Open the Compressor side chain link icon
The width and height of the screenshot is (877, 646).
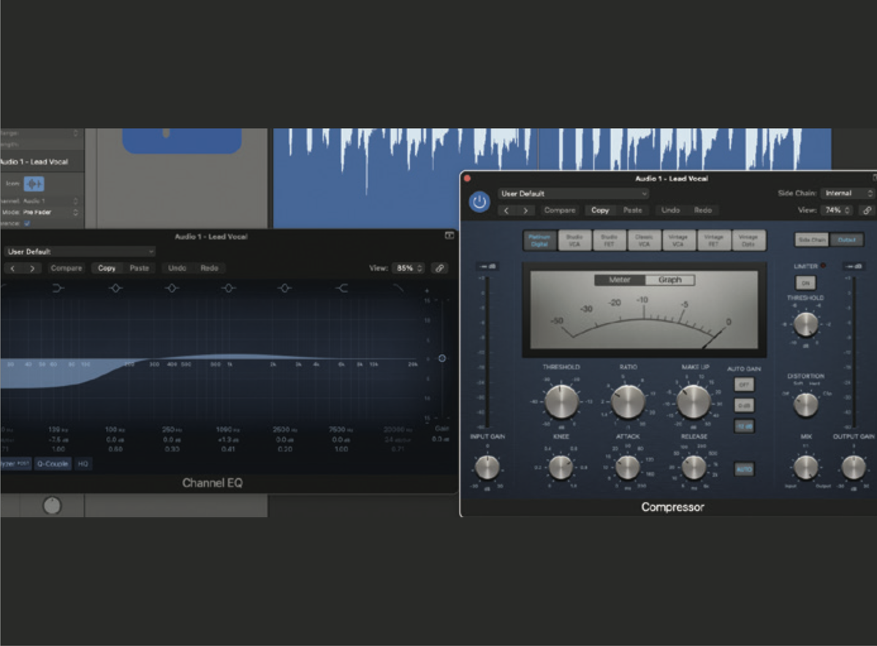868,210
